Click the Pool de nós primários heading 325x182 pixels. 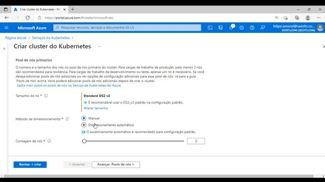[x=34, y=60]
